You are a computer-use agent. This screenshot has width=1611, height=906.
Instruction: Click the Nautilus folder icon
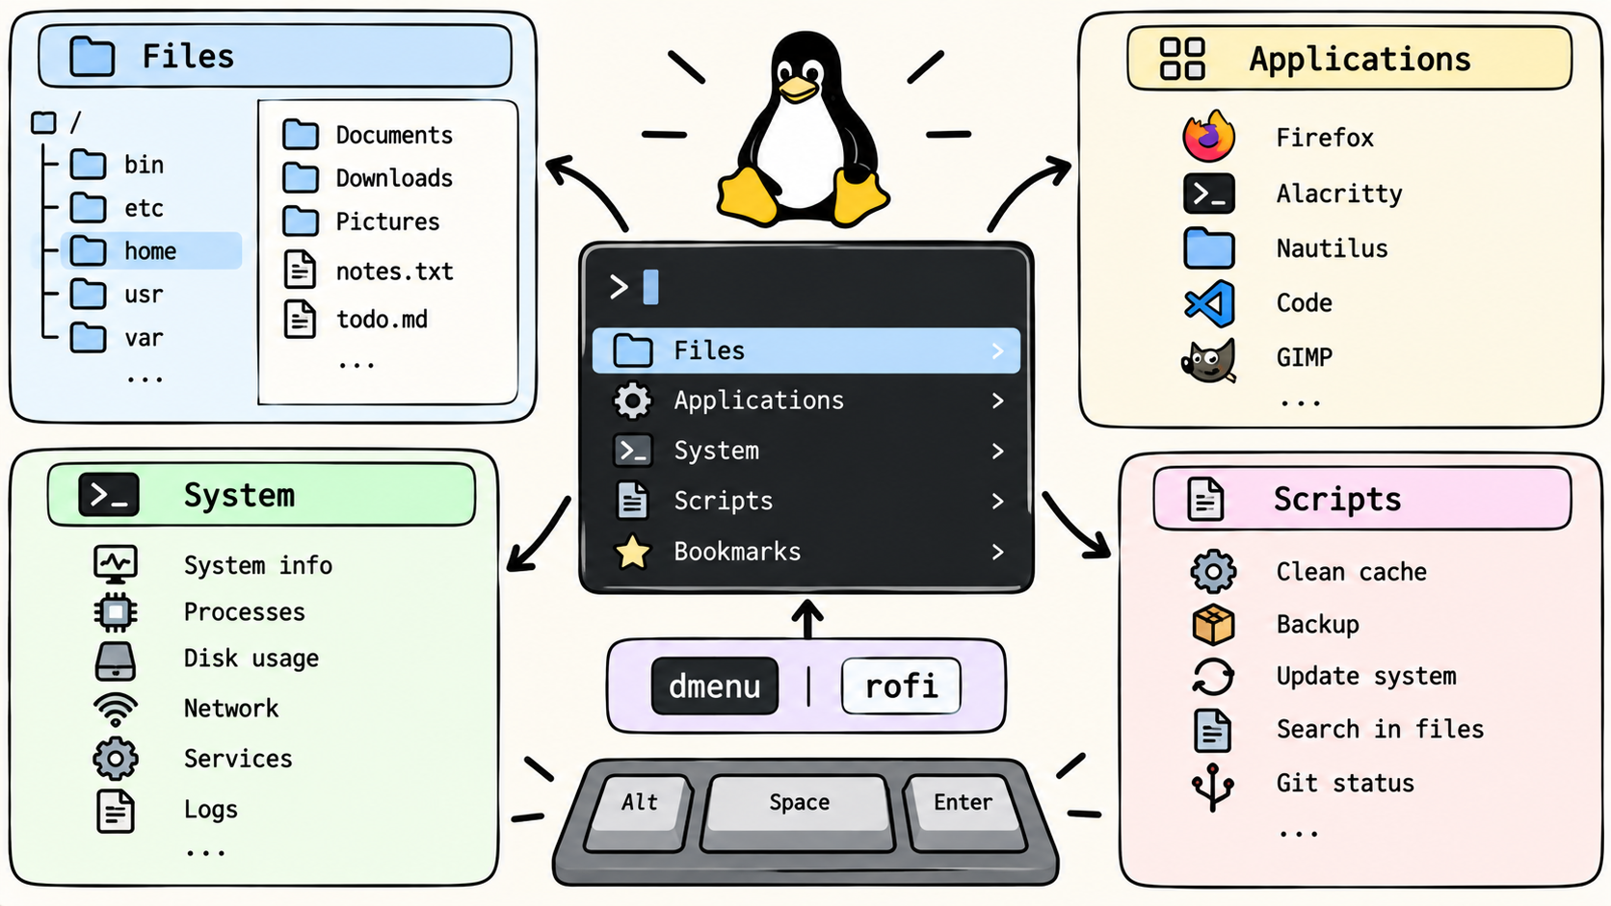(x=1209, y=248)
